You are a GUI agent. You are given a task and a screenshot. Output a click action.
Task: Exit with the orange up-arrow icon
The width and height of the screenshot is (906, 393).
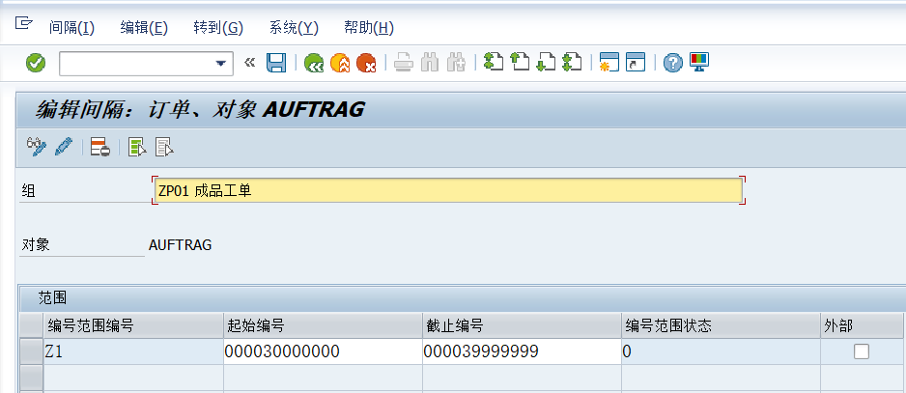(x=340, y=63)
